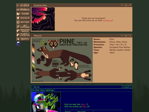149x112 pixels.
Task: Open the Art Fight sidebar button
Action: tap(23, 22)
